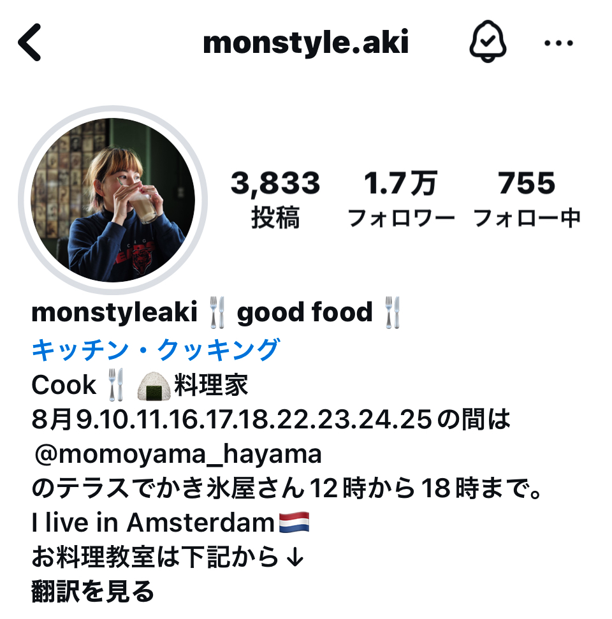Click 翻訳を見る to see translation
Viewport: 612px width, 619px height.
pos(93,592)
